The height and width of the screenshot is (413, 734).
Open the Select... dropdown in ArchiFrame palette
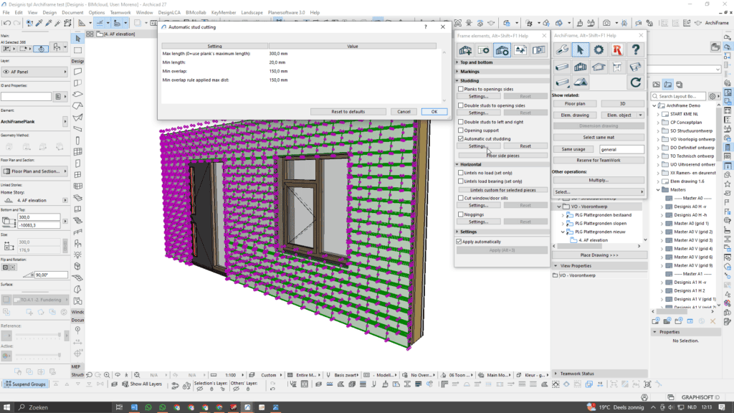[599, 192]
